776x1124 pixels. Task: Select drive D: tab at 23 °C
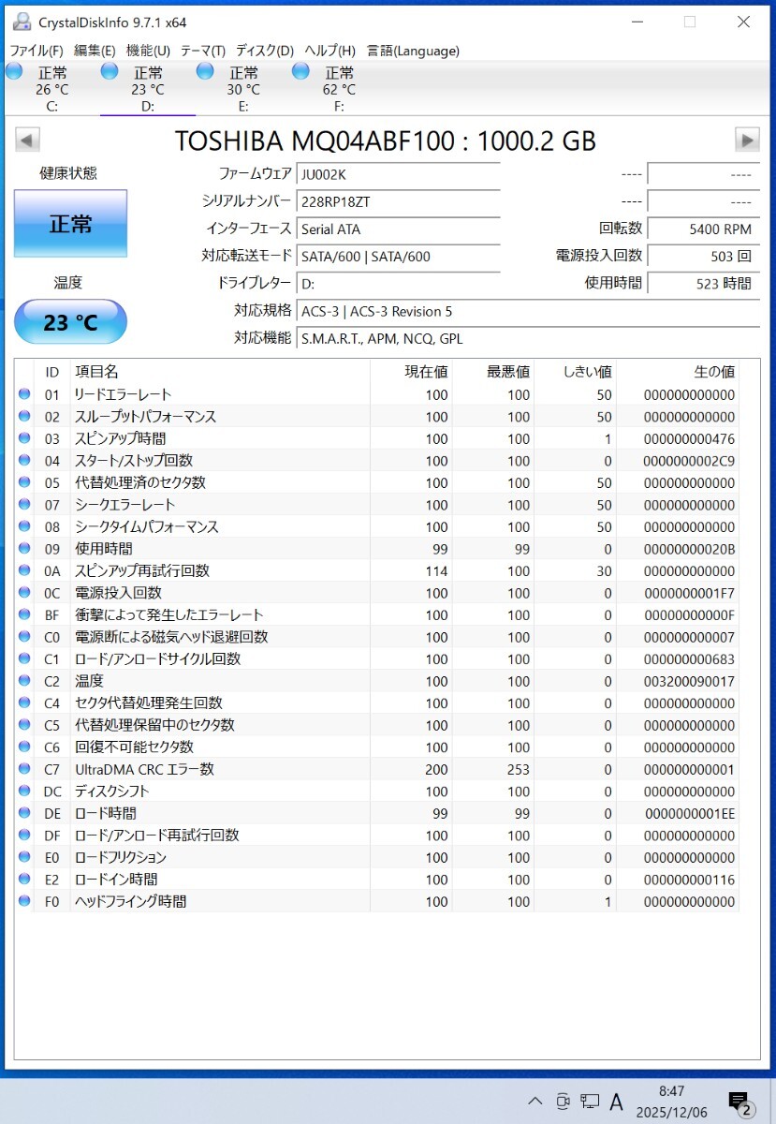[147, 89]
